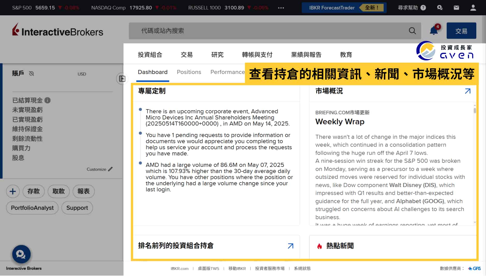
Task: Click the 未實現盈虧 row
Action: 27,110
